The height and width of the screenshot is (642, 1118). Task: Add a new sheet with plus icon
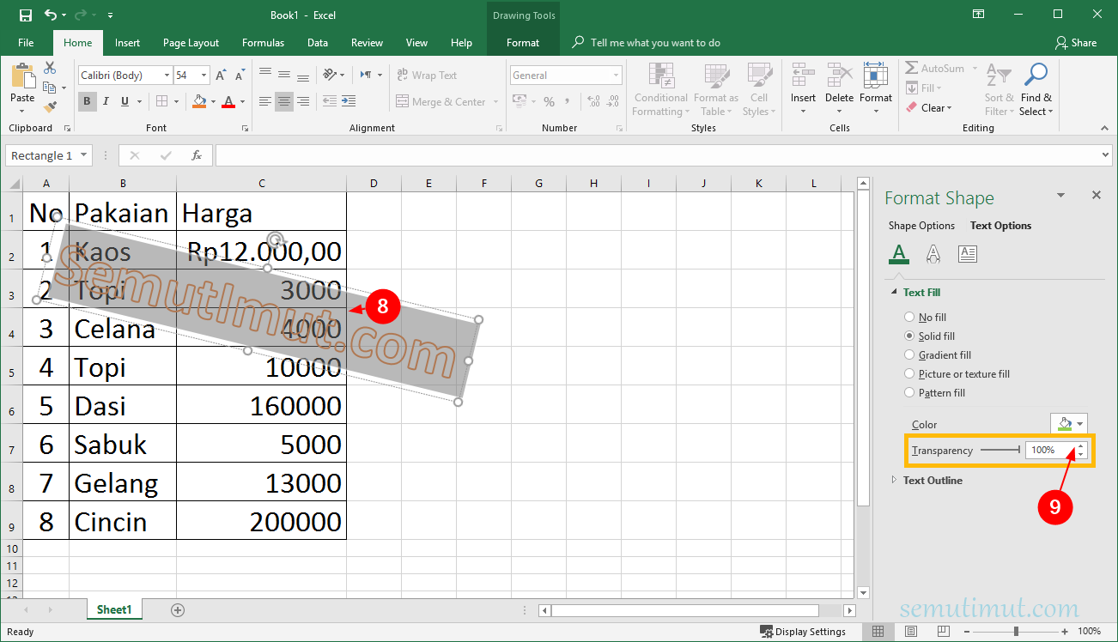[x=178, y=609]
